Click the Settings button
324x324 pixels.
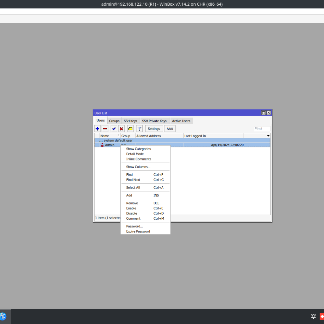click(x=154, y=129)
